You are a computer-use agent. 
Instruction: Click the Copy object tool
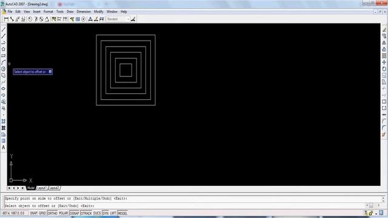(x=384, y=36)
